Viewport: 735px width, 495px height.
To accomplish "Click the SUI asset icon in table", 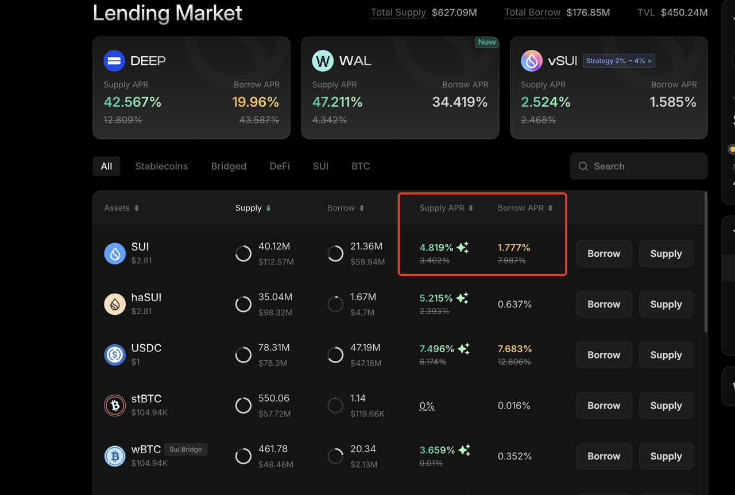I will (x=115, y=253).
